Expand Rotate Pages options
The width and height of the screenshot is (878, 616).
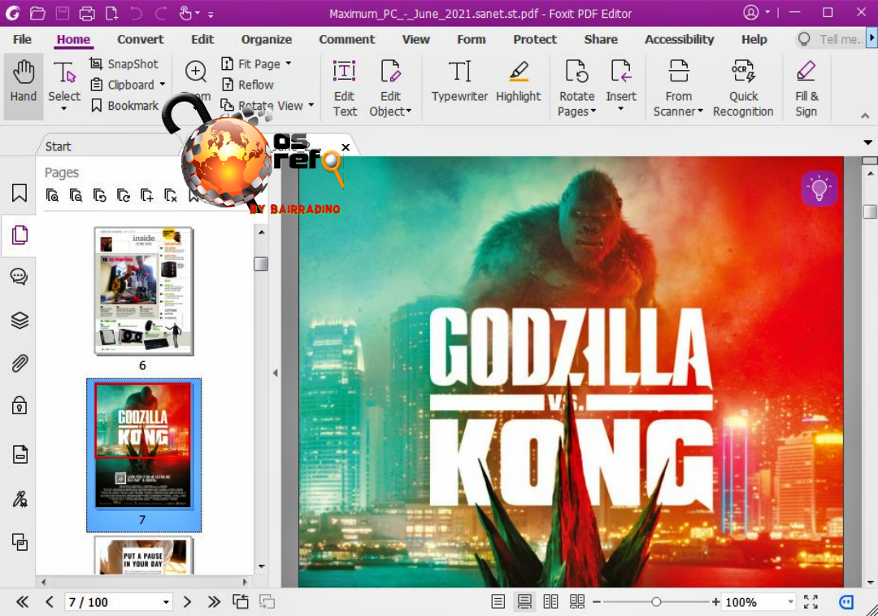593,111
